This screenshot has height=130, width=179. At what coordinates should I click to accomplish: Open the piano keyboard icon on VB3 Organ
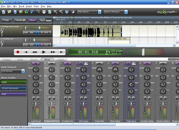click(86, 63)
